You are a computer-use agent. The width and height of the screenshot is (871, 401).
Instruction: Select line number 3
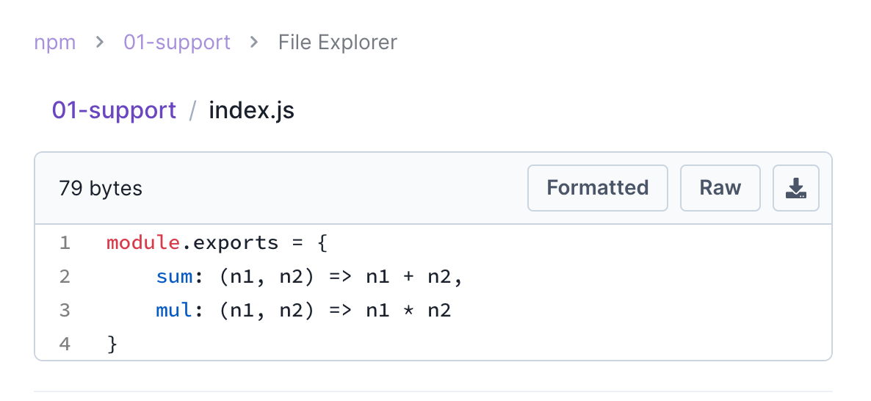pyautogui.click(x=65, y=310)
